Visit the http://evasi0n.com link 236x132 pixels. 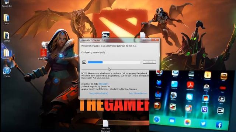(138, 93)
